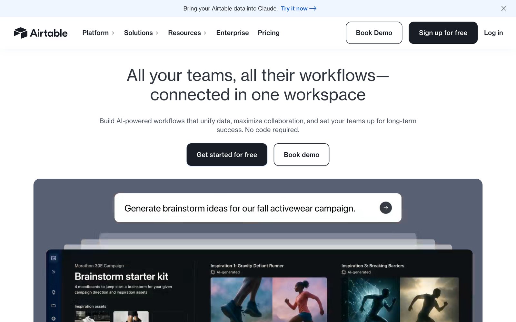Click 'Inspiration 3: Breaking Barriers' title
The width and height of the screenshot is (516, 322).
coord(373,266)
